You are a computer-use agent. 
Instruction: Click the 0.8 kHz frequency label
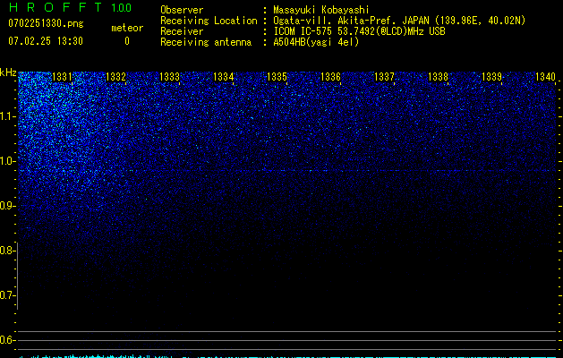point(7,251)
